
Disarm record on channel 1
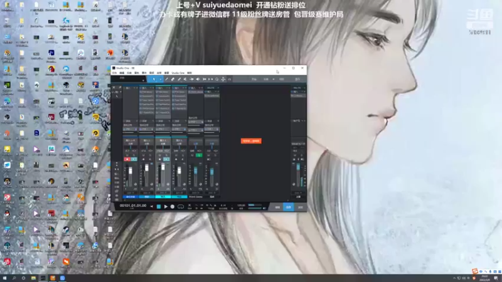[x=127, y=159]
